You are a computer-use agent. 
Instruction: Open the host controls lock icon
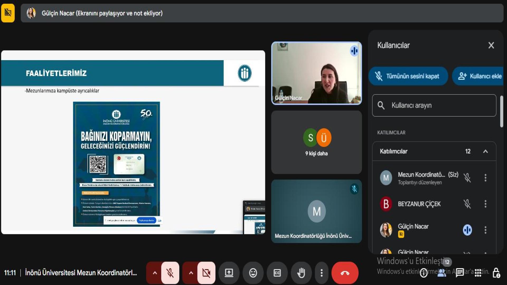coord(496,273)
